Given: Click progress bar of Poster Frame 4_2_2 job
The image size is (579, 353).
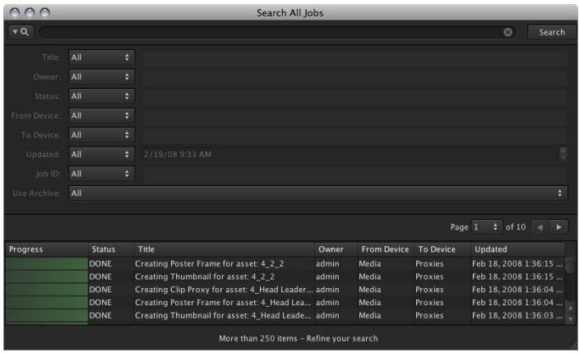Looking at the screenshot, I should [x=47, y=263].
